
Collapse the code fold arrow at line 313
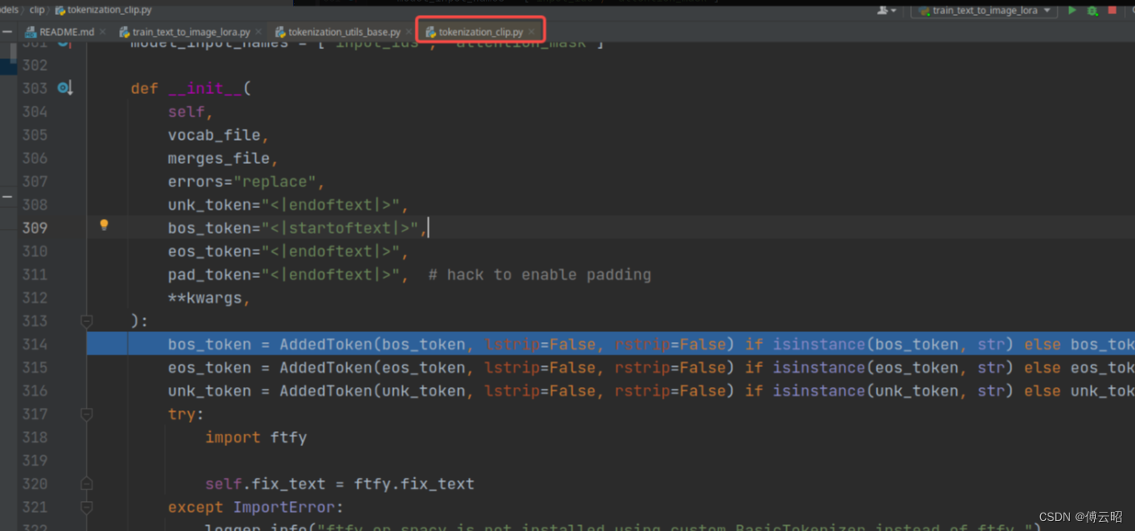tap(87, 320)
